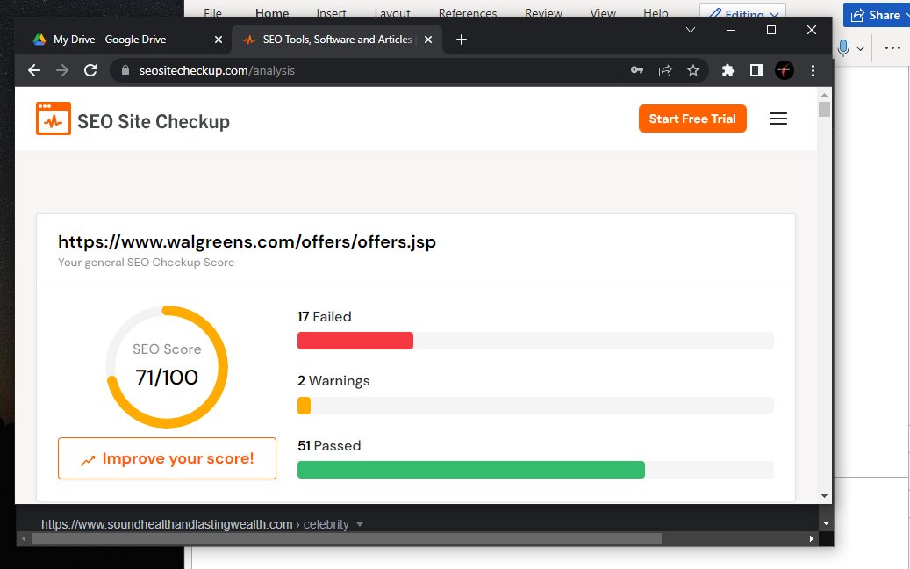Toggle Chrome side panel icon
The image size is (910, 569).
click(756, 70)
